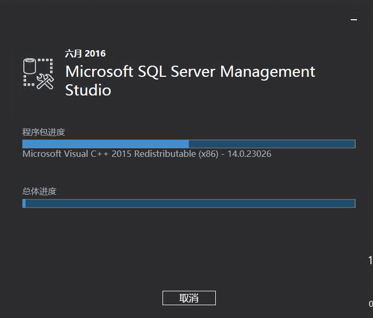
Task: Click the 14.0.23026 version number
Action: coord(249,154)
